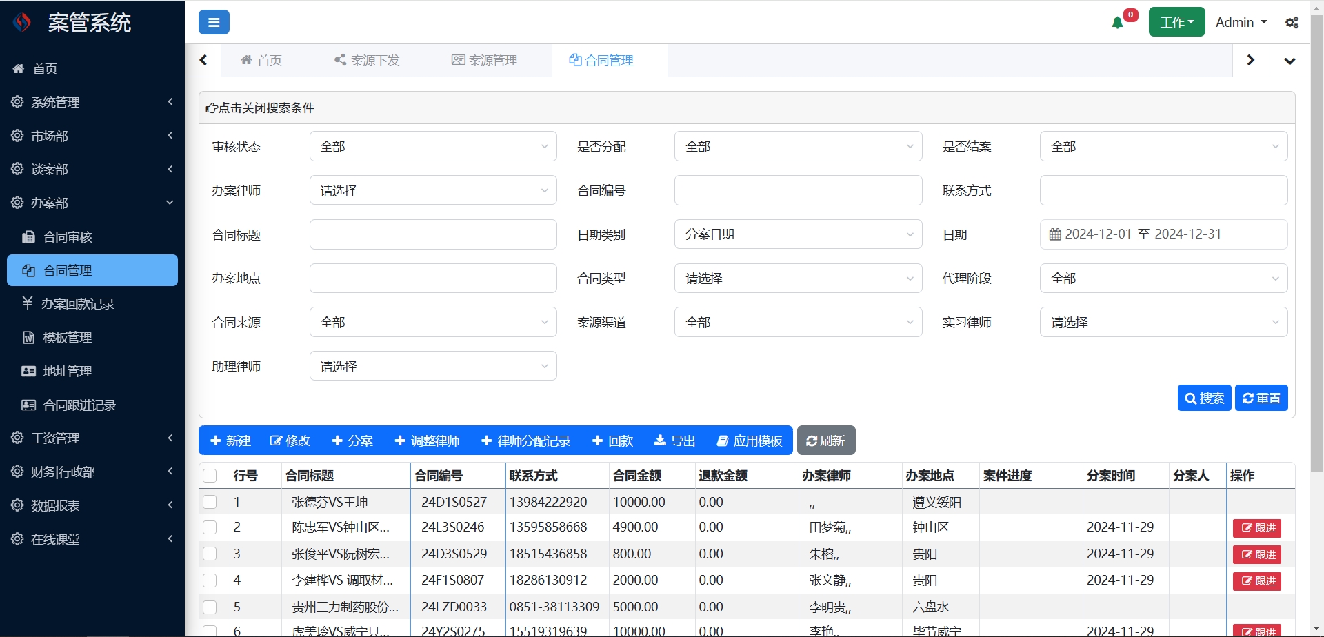Click the refresh button in toolbar

pyautogui.click(x=825, y=441)
